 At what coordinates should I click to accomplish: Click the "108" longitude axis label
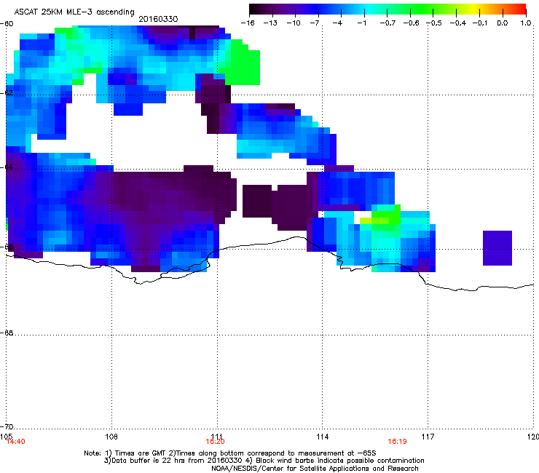(x=111, y=437)
